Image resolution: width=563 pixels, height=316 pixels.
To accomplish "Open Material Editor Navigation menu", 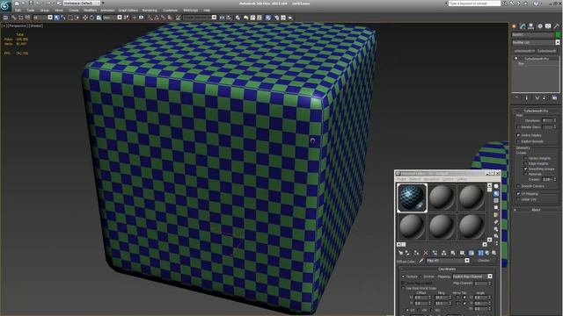I will [x=431, y=178].
